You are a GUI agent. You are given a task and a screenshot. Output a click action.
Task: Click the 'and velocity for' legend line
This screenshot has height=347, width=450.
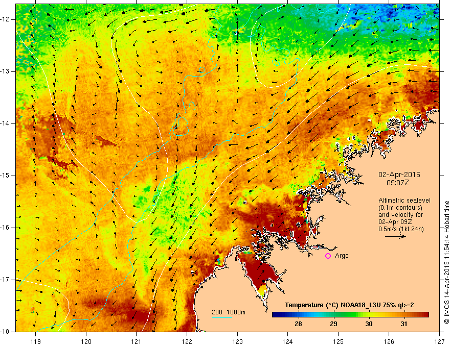[400, 215]
